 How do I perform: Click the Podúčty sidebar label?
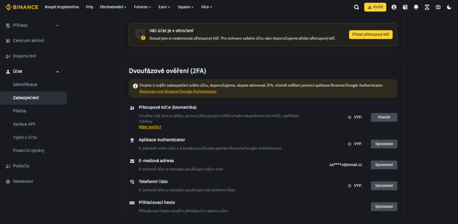tap(21, 166)
